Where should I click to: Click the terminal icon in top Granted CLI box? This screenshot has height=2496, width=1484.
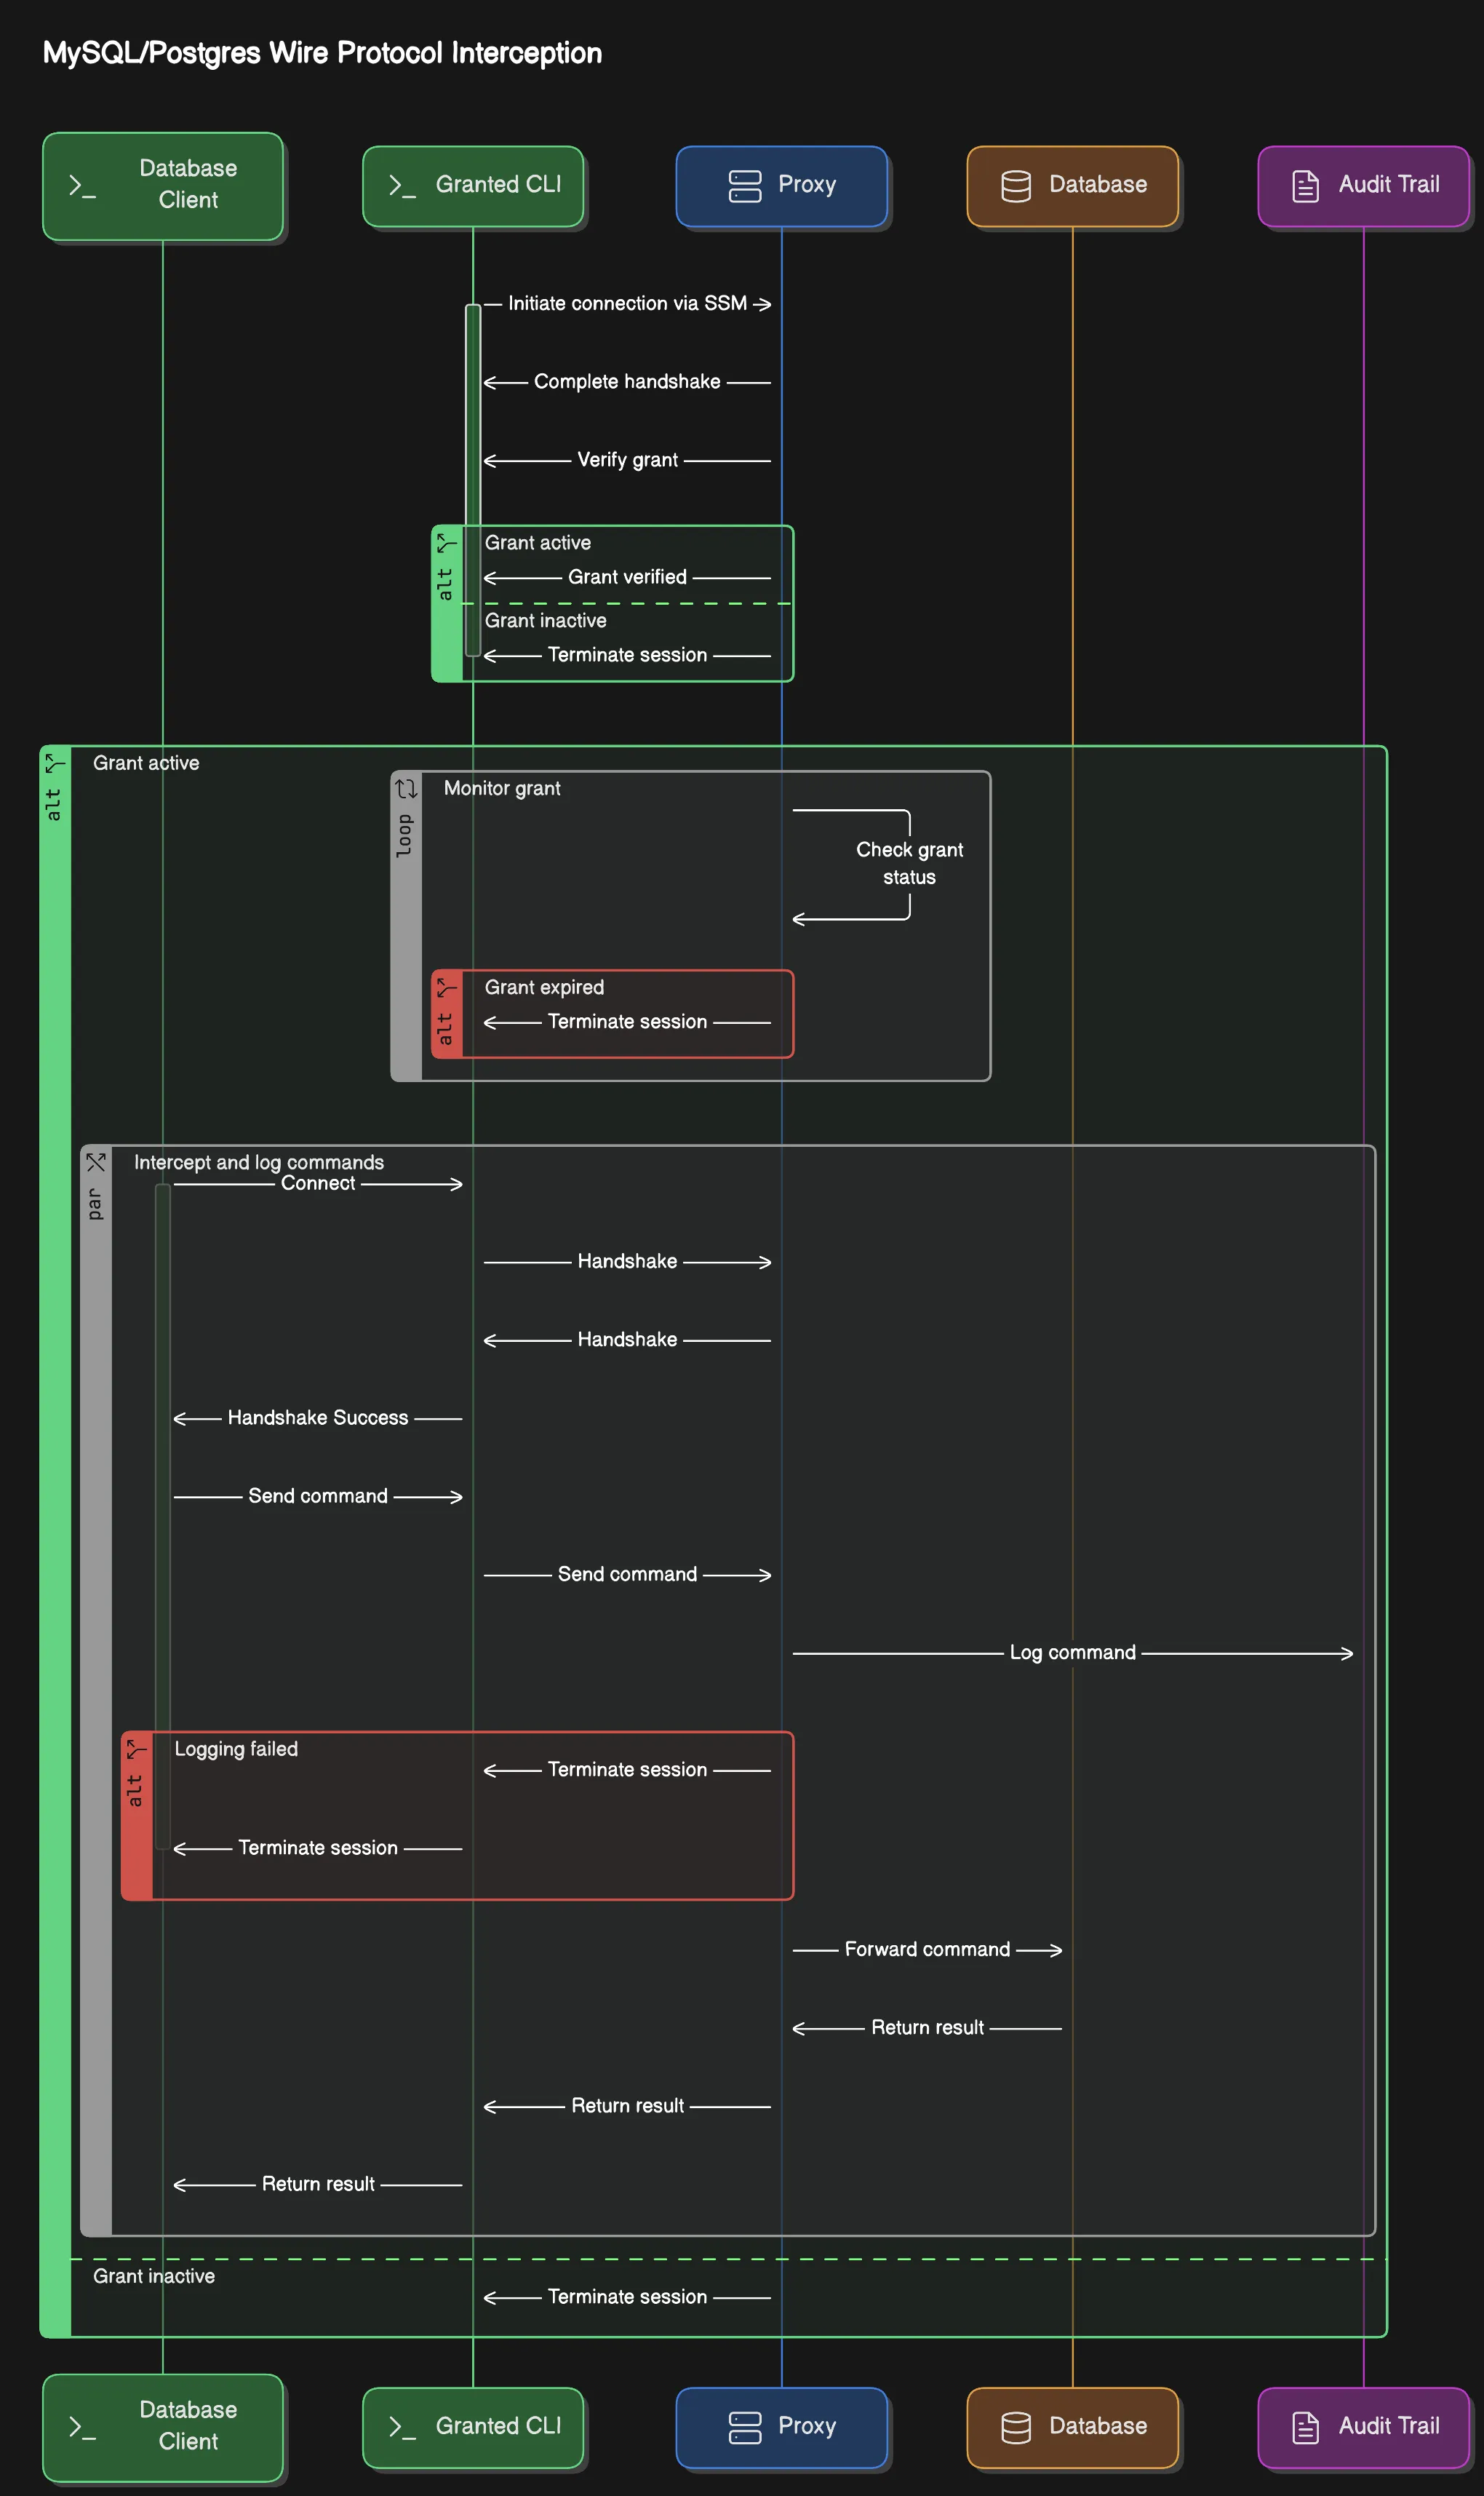coord(402,186)
